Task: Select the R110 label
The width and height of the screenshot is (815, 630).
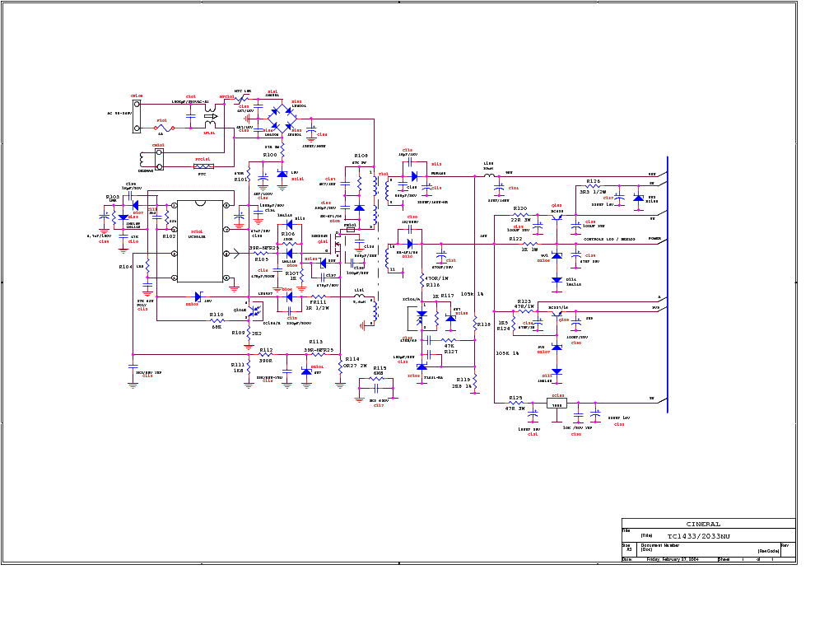Action: tap(217, 315)
